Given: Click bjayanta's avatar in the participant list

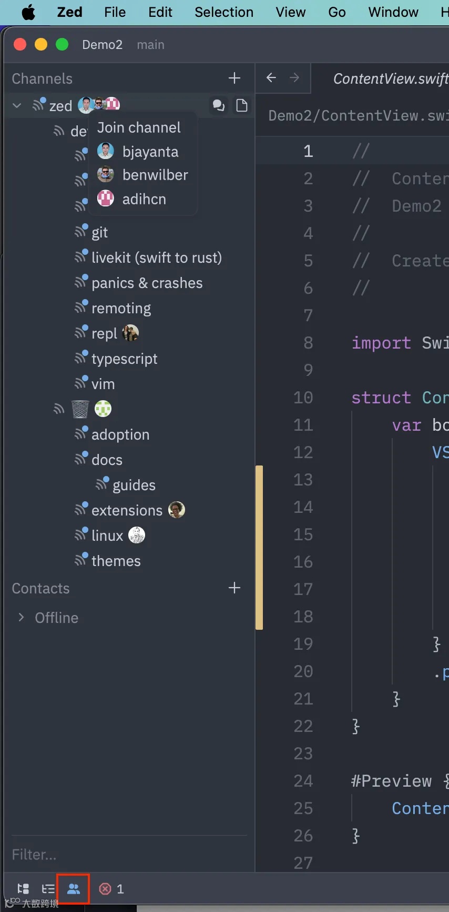Looking at the screenshot, I should (106, 151).
